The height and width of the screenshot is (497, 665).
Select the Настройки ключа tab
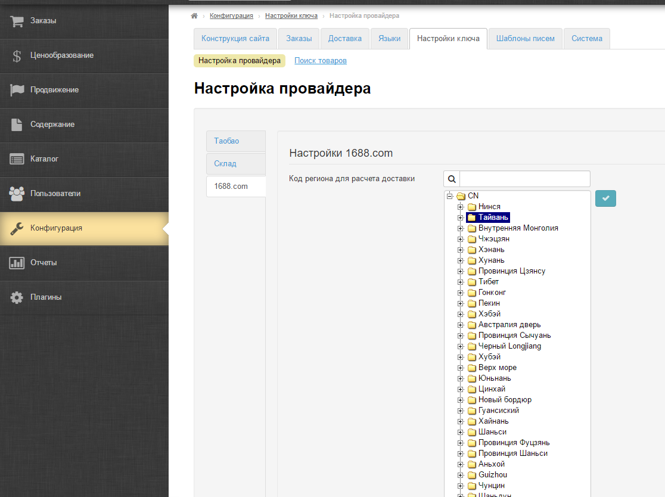(448, 39)
